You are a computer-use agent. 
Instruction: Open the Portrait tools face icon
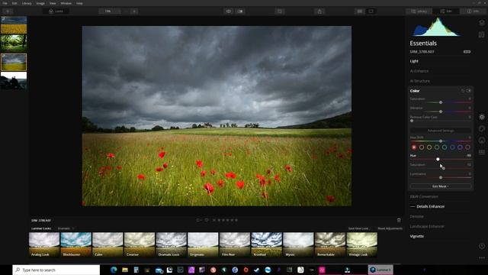click(481, 140)
